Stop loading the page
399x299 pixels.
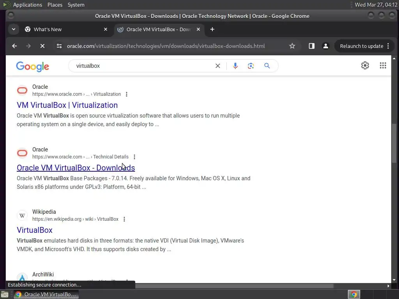(42, 46)
